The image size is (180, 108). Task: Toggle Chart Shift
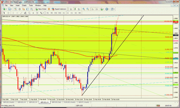[x=97, y=9]
